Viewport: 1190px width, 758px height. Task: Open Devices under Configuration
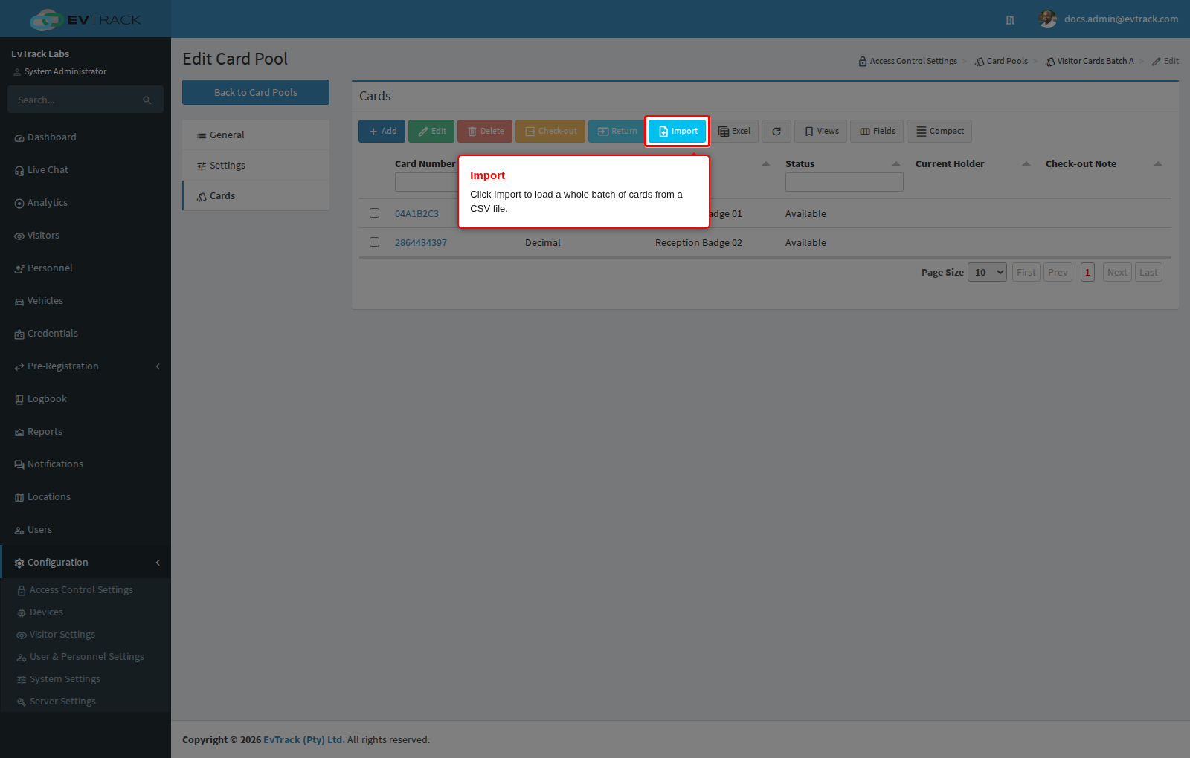click(86, 612)
